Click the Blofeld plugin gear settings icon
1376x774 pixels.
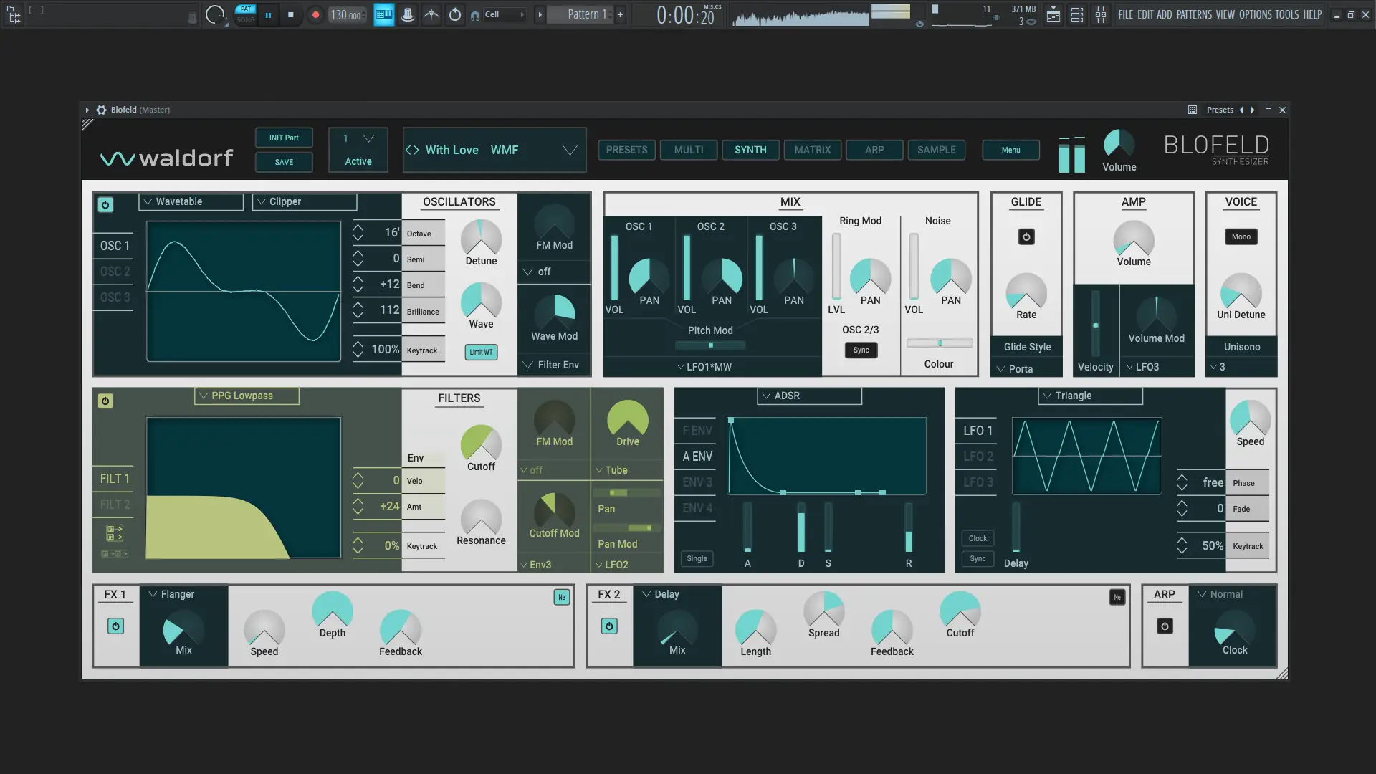[102, 110]
